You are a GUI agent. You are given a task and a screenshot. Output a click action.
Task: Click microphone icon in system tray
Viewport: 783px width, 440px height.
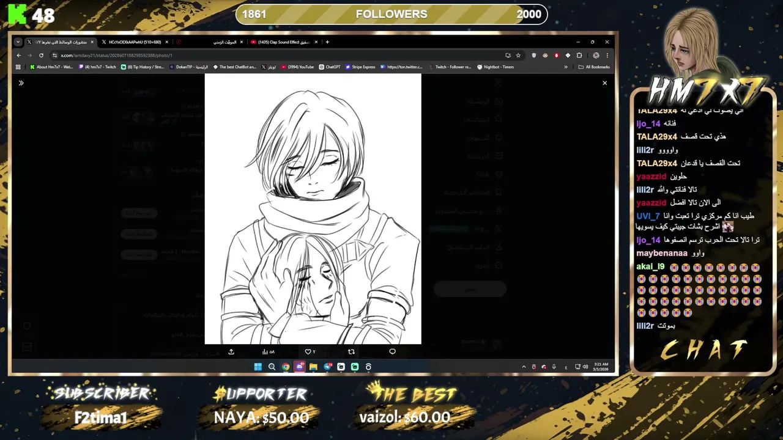(x=554, y=367)
